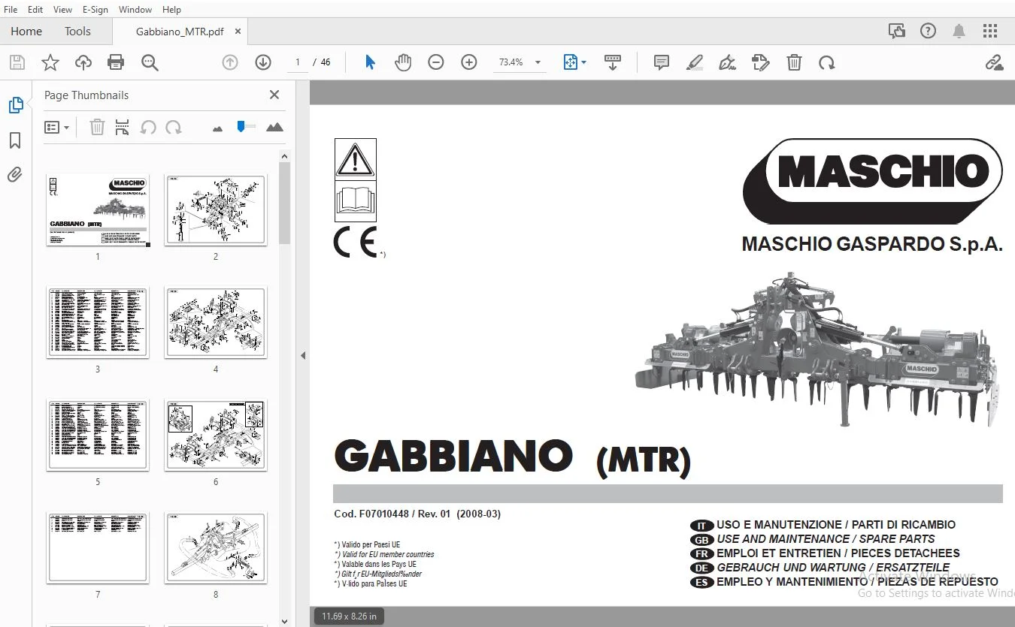Share the file link icon
The height and width of the screenshot is (627, 1015).
[995, 62]
